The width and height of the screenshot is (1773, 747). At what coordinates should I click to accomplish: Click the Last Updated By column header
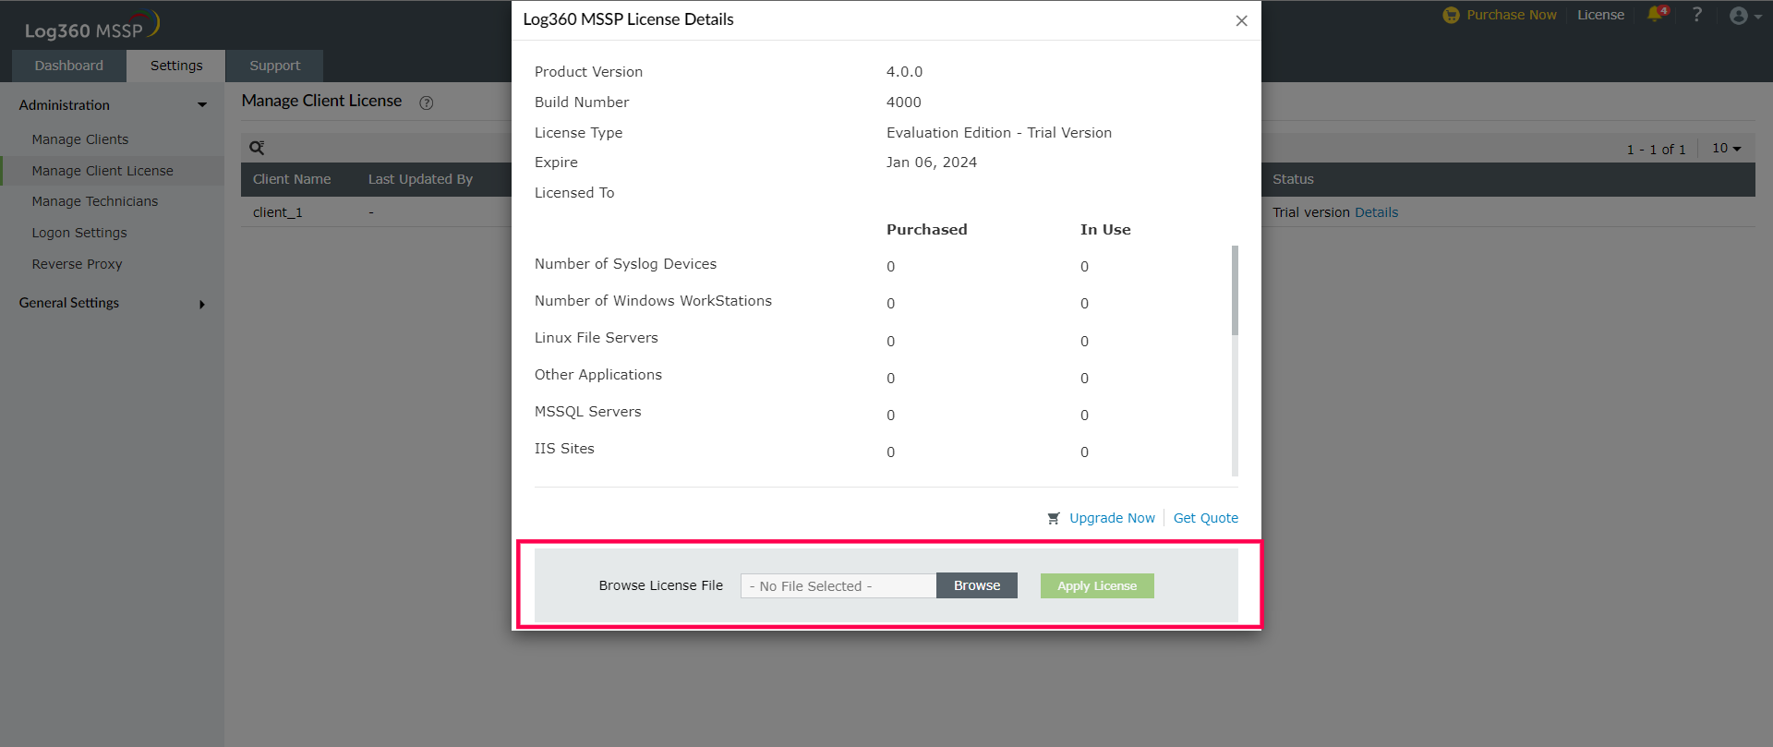pos(420,179)
